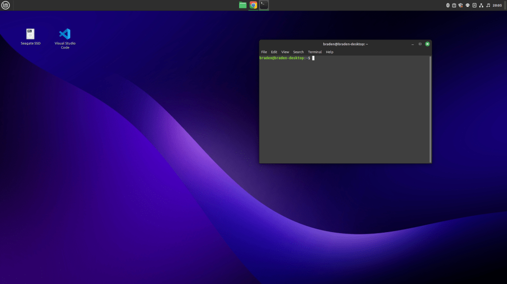Click the update manager shield icon
This screenshot has height=284, width=507.
pos(460,5)
